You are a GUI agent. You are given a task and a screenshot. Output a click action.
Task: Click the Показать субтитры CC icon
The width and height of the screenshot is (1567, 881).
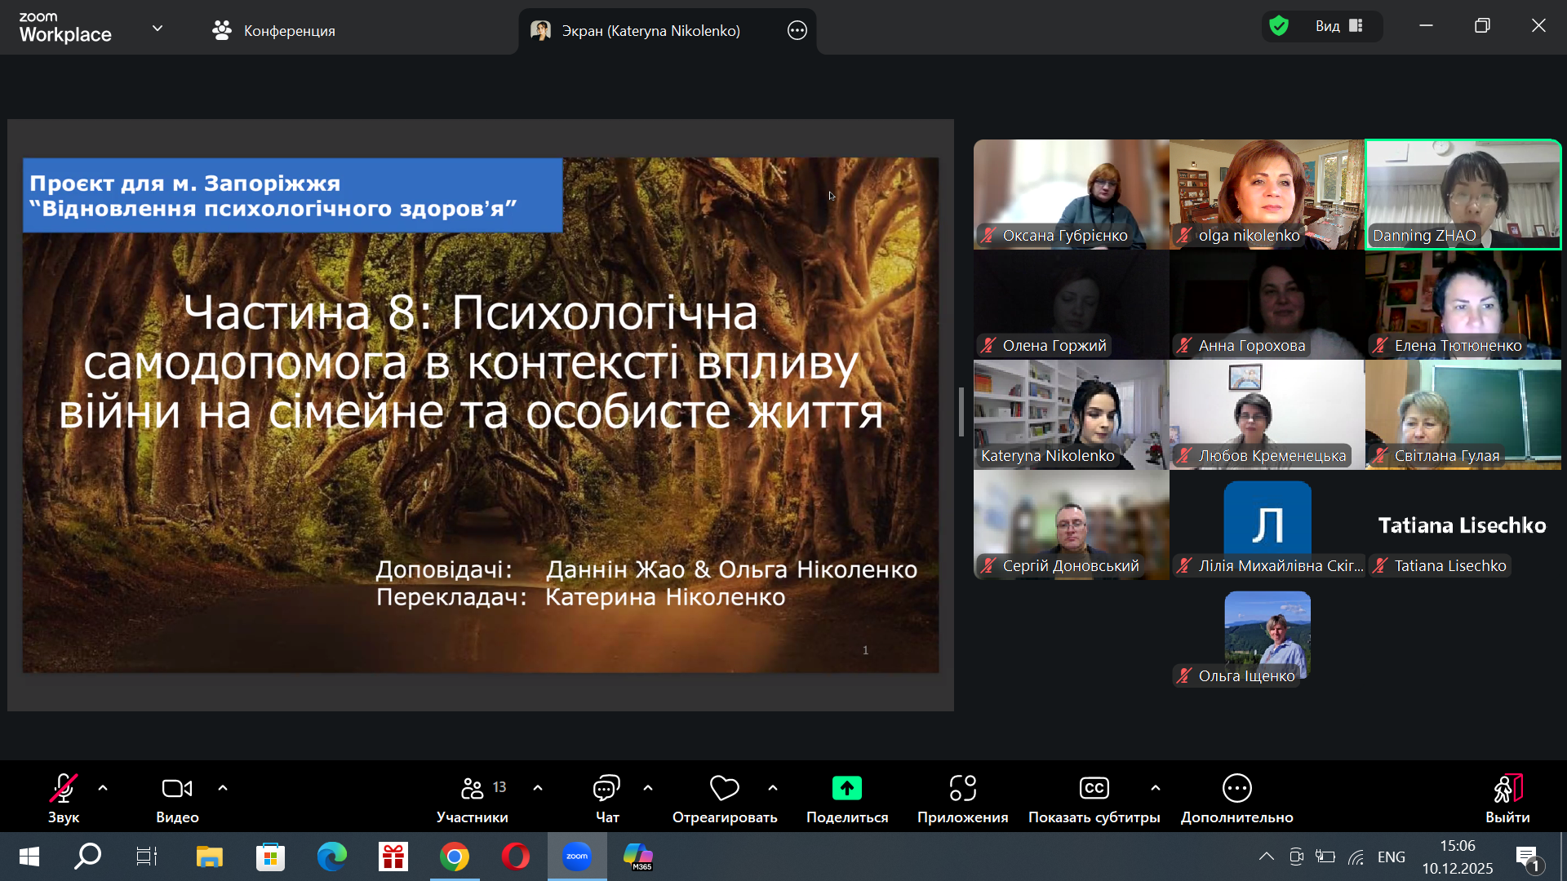[x=1094, y=788]
